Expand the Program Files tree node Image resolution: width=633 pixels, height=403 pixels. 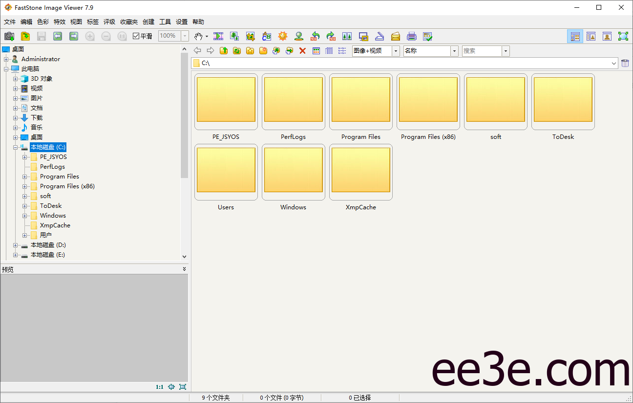click(x=24, y=177)
